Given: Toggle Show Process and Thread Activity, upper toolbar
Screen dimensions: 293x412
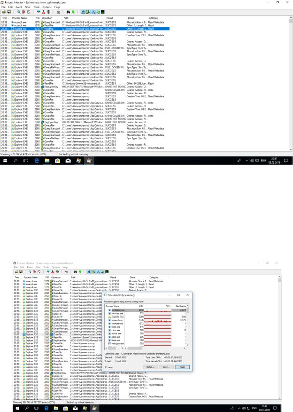Looking at the screenshot, I should pos(98,12).
